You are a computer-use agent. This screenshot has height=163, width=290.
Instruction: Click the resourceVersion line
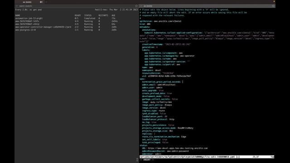coord(158,73)
